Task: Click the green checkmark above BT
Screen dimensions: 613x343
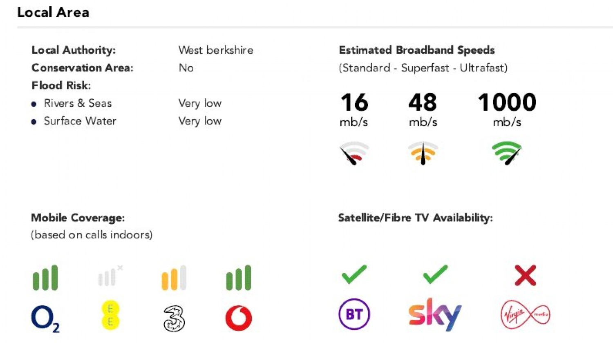Action: [x=354, y=274]
